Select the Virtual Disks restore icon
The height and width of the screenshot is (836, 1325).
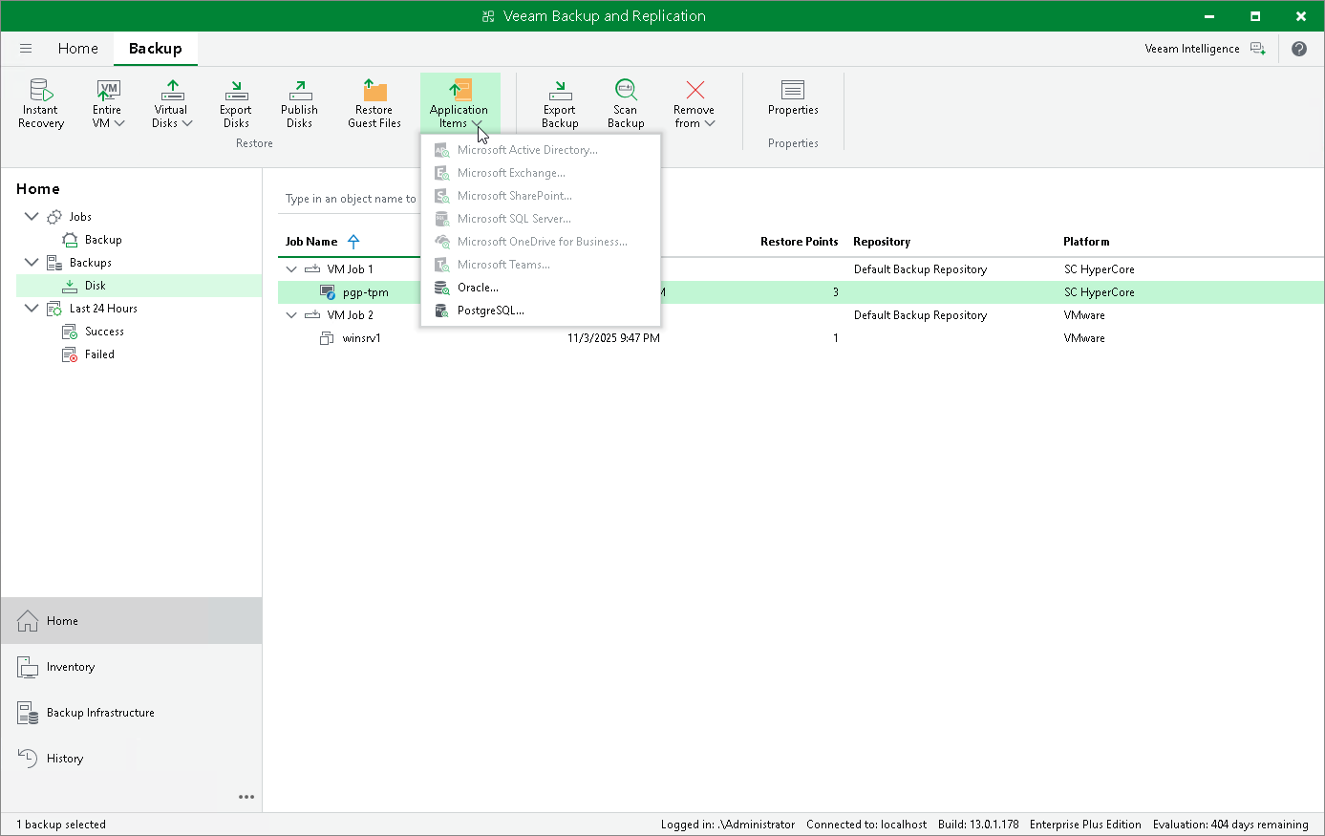[x=171, y=104]
